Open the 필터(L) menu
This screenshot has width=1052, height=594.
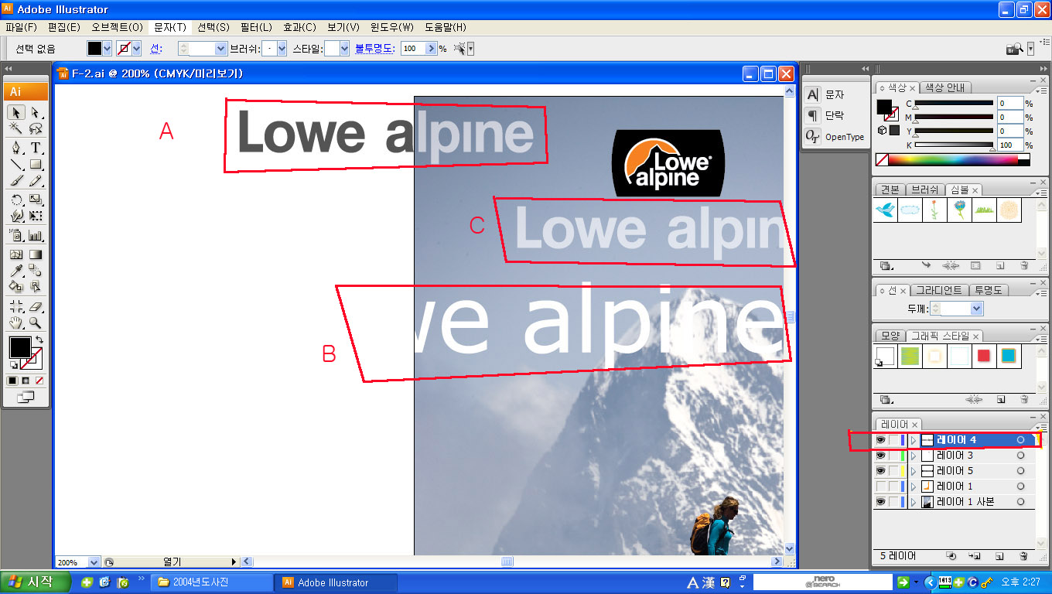click(x=254, y=27)
